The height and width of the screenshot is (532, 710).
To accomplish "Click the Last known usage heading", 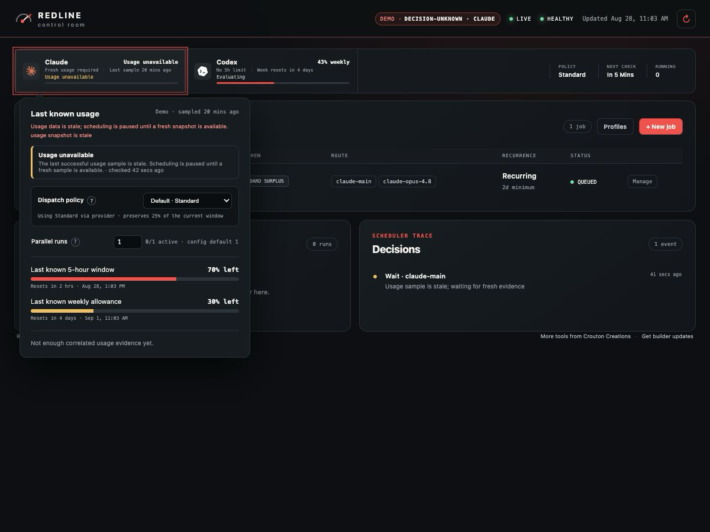I will coord(65,113).
